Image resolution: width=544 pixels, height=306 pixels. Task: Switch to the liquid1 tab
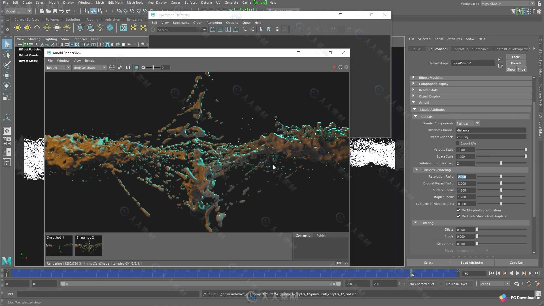pyautogui.click(x=416, y=49)
